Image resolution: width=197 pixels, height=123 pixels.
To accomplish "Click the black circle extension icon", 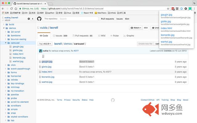I will [186, 9].
